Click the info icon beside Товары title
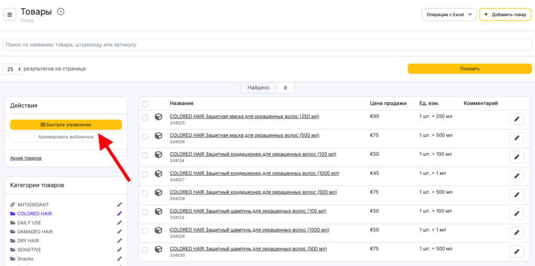The image size is (535, 266). 61,11
